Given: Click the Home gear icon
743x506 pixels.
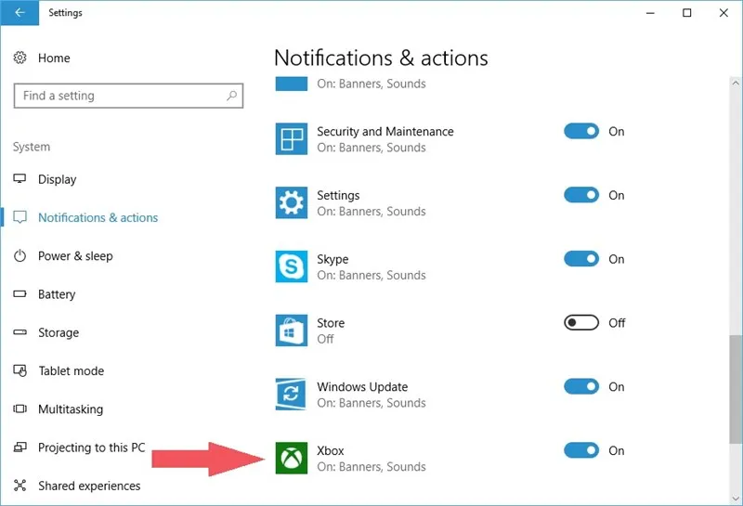Looking at the screenshot, I should [20, 58].
